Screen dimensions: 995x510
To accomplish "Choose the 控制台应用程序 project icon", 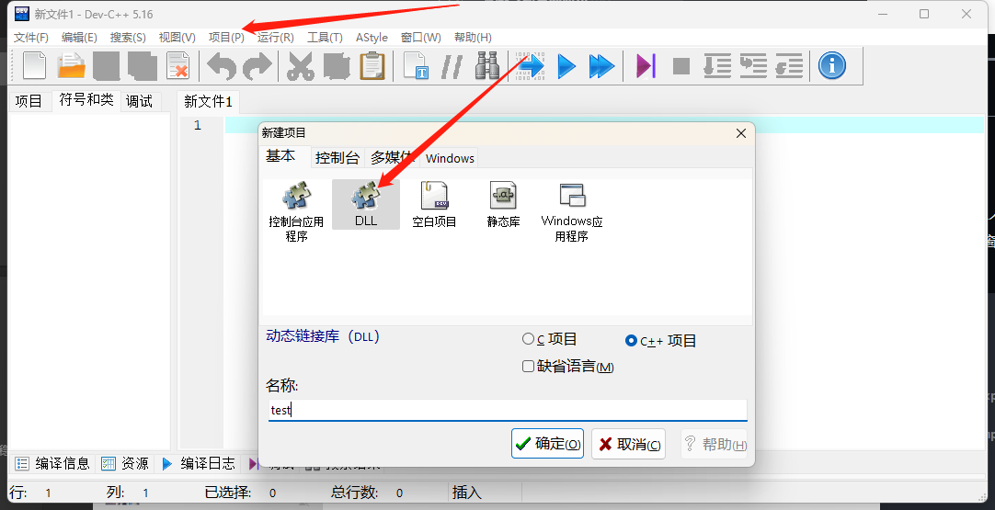I will click(x=296, y=198).
